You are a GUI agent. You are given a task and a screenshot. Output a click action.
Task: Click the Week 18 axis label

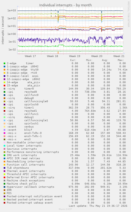pos(52,56)
